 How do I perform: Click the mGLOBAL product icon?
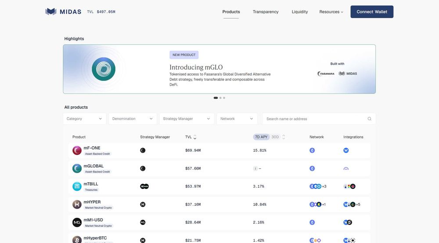tap(77, 168)
